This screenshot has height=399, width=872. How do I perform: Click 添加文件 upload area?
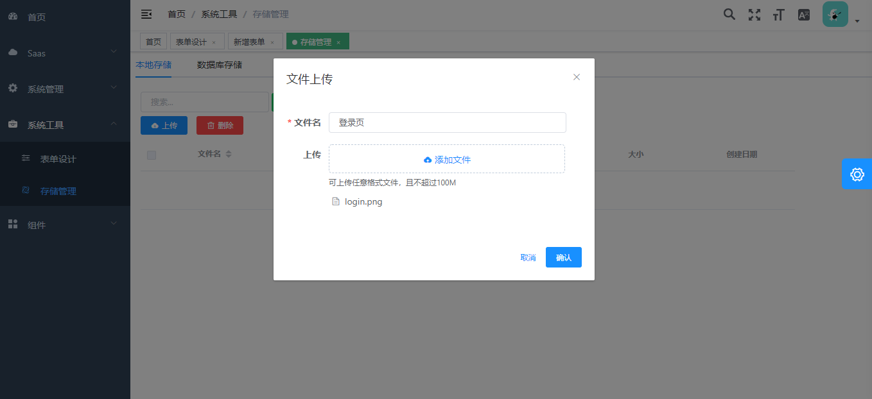(x=447, y=159)
